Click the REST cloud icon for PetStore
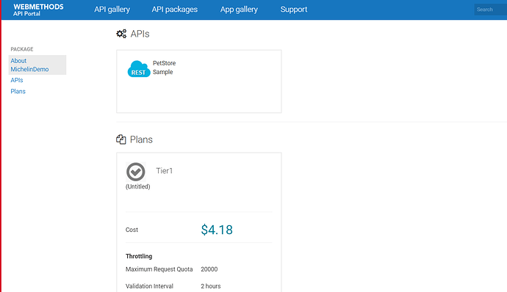Viewport: 507px width, 292px height. 139,69
